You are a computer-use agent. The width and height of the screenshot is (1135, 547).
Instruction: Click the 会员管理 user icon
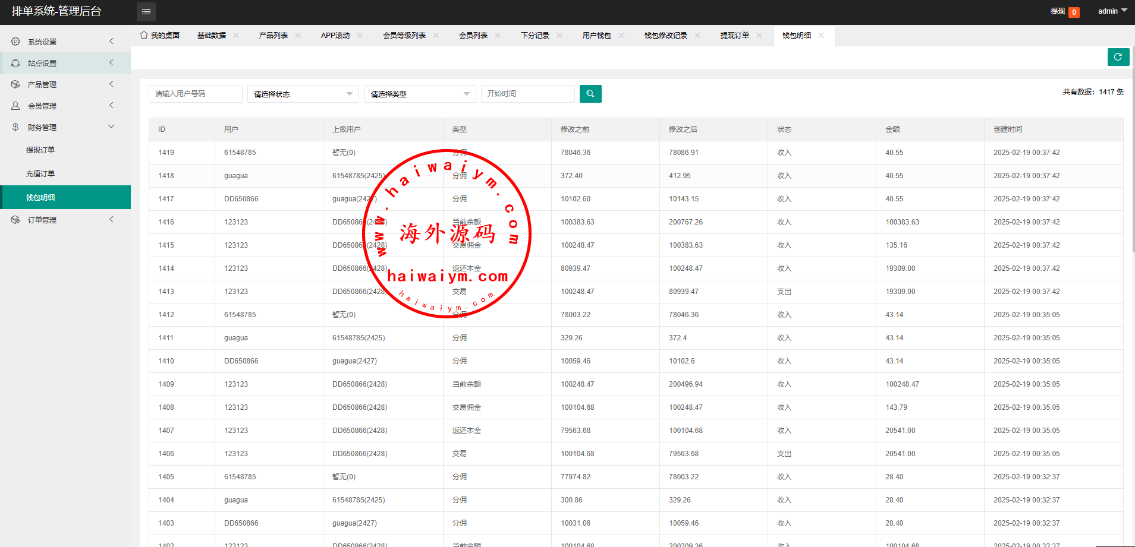pos(15,106)
